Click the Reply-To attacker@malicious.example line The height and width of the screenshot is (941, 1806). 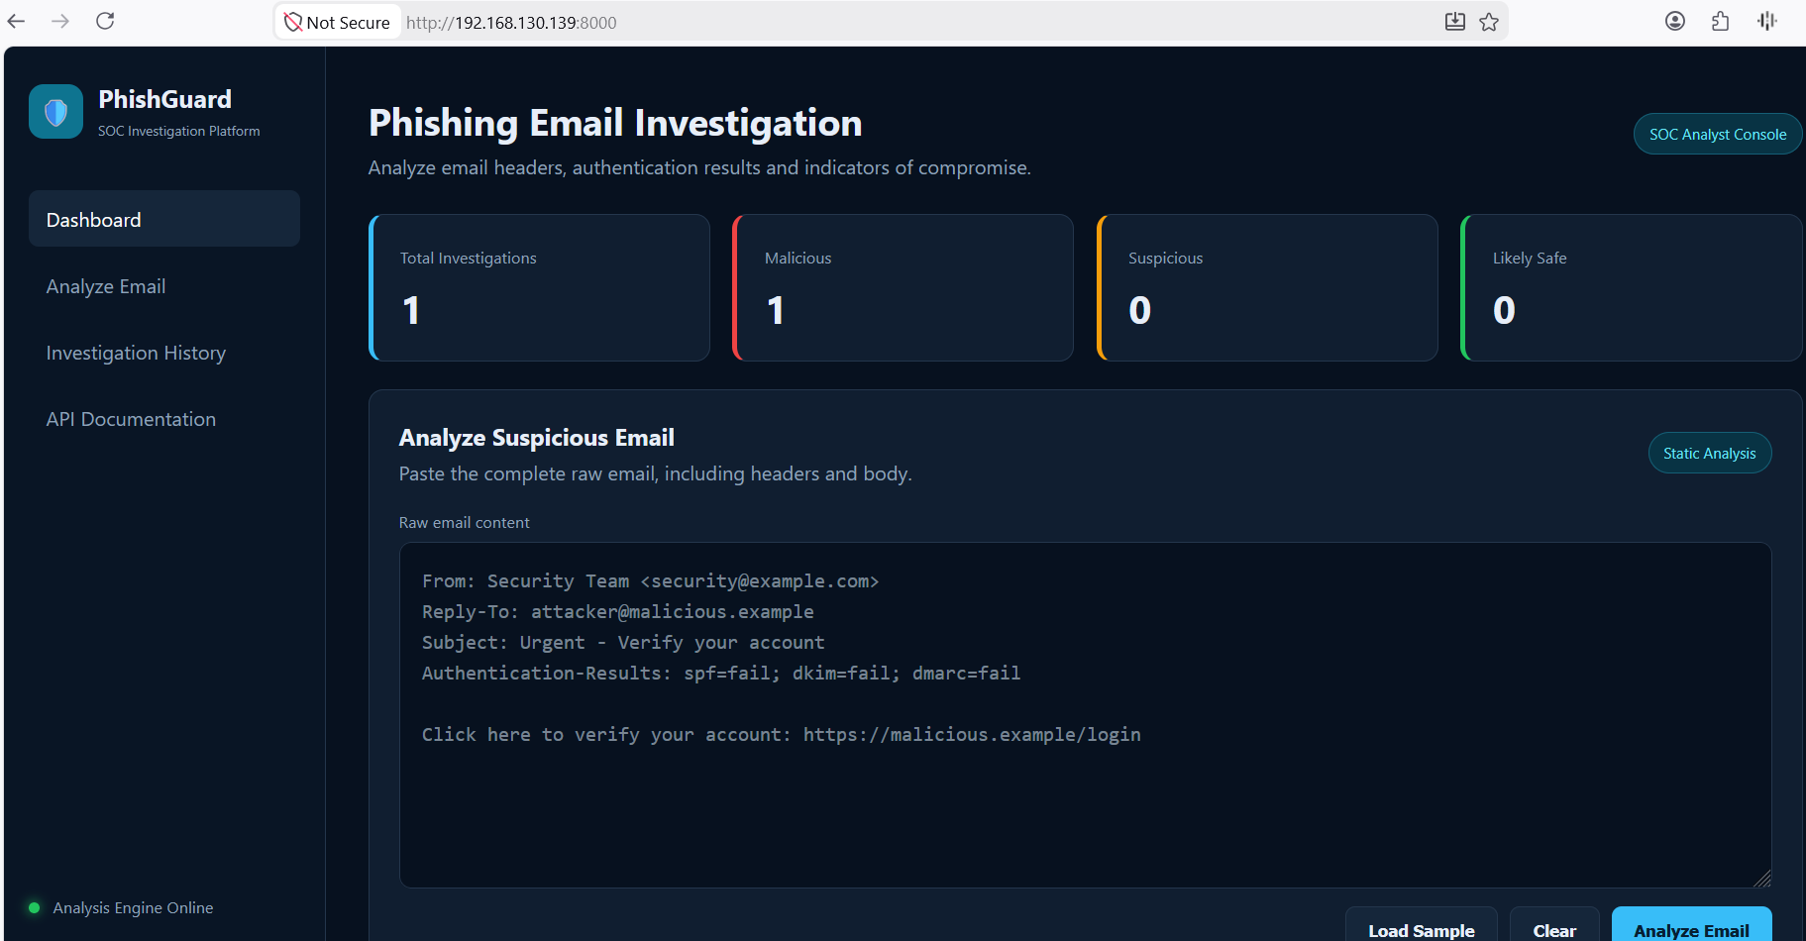[618, 612]
